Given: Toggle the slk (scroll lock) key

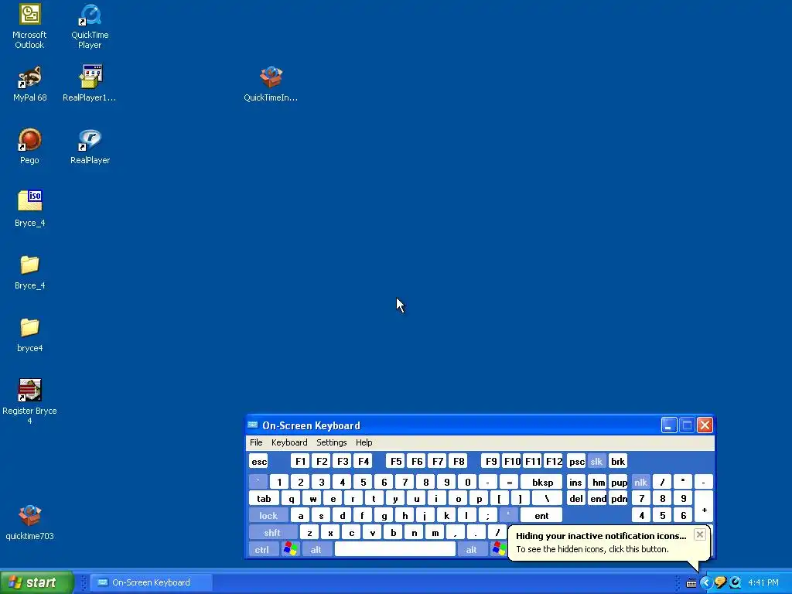Looking at the screenshot, I should 596,461.
